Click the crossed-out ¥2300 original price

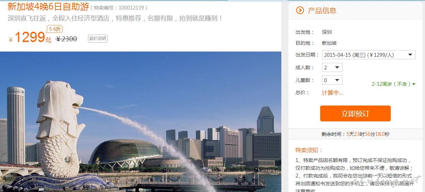(66, 39)
